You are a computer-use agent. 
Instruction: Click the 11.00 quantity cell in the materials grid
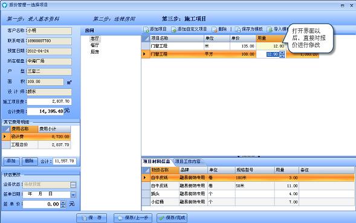286,186
